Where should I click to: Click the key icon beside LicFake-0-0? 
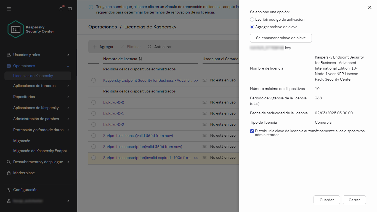click(x=204, y=102)
